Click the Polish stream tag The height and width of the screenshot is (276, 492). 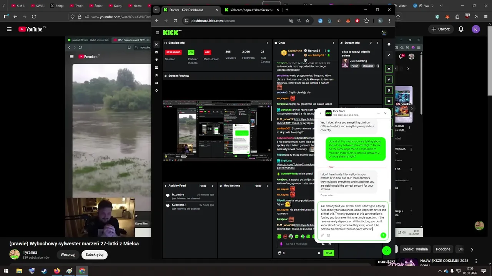click(x=355, y=66)
